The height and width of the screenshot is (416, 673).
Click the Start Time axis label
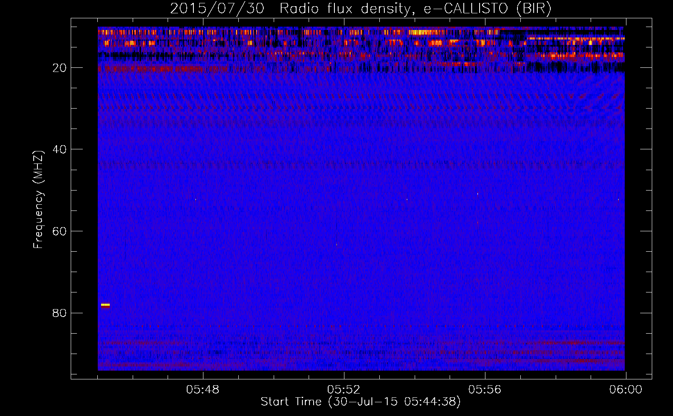coord(361,402)
